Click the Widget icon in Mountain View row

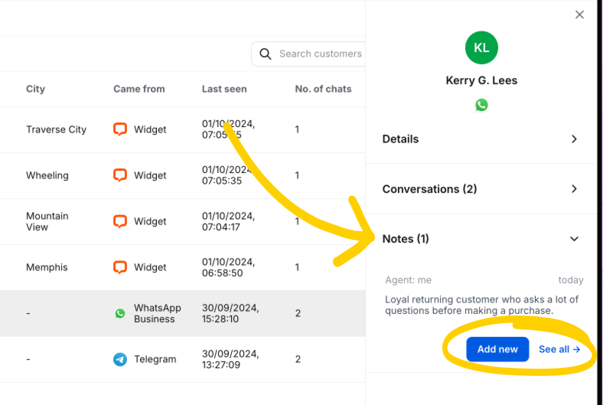tap(120, 221)
